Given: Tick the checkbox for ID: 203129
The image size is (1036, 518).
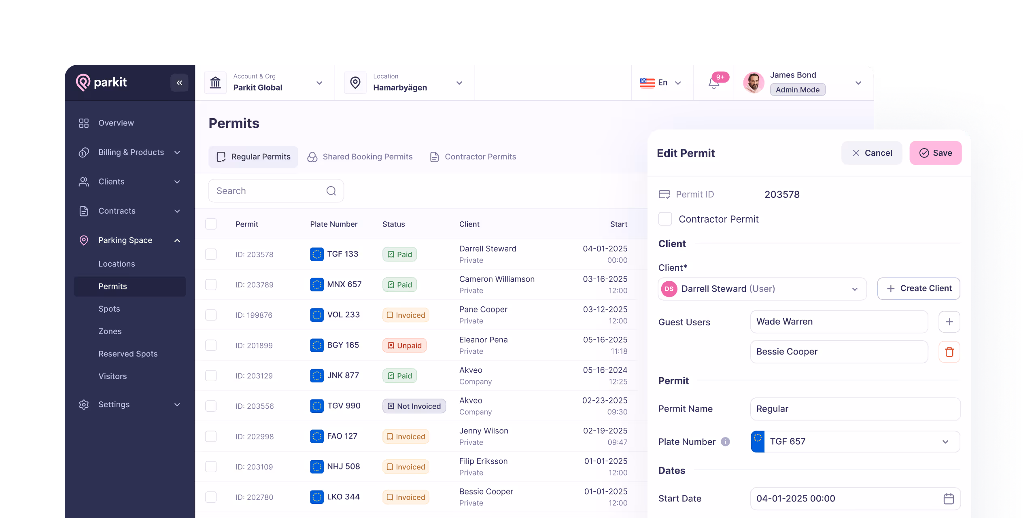Looking at the screenshot, I should click(x=211, y=376).
